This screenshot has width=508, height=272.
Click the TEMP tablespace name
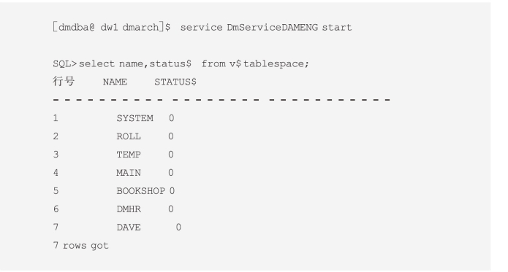[129, 155]
